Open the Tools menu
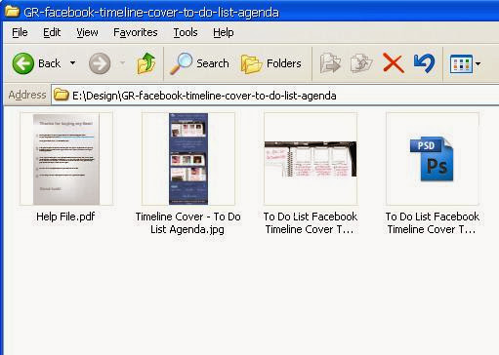 pyautogui.click(x=186, y=32)
